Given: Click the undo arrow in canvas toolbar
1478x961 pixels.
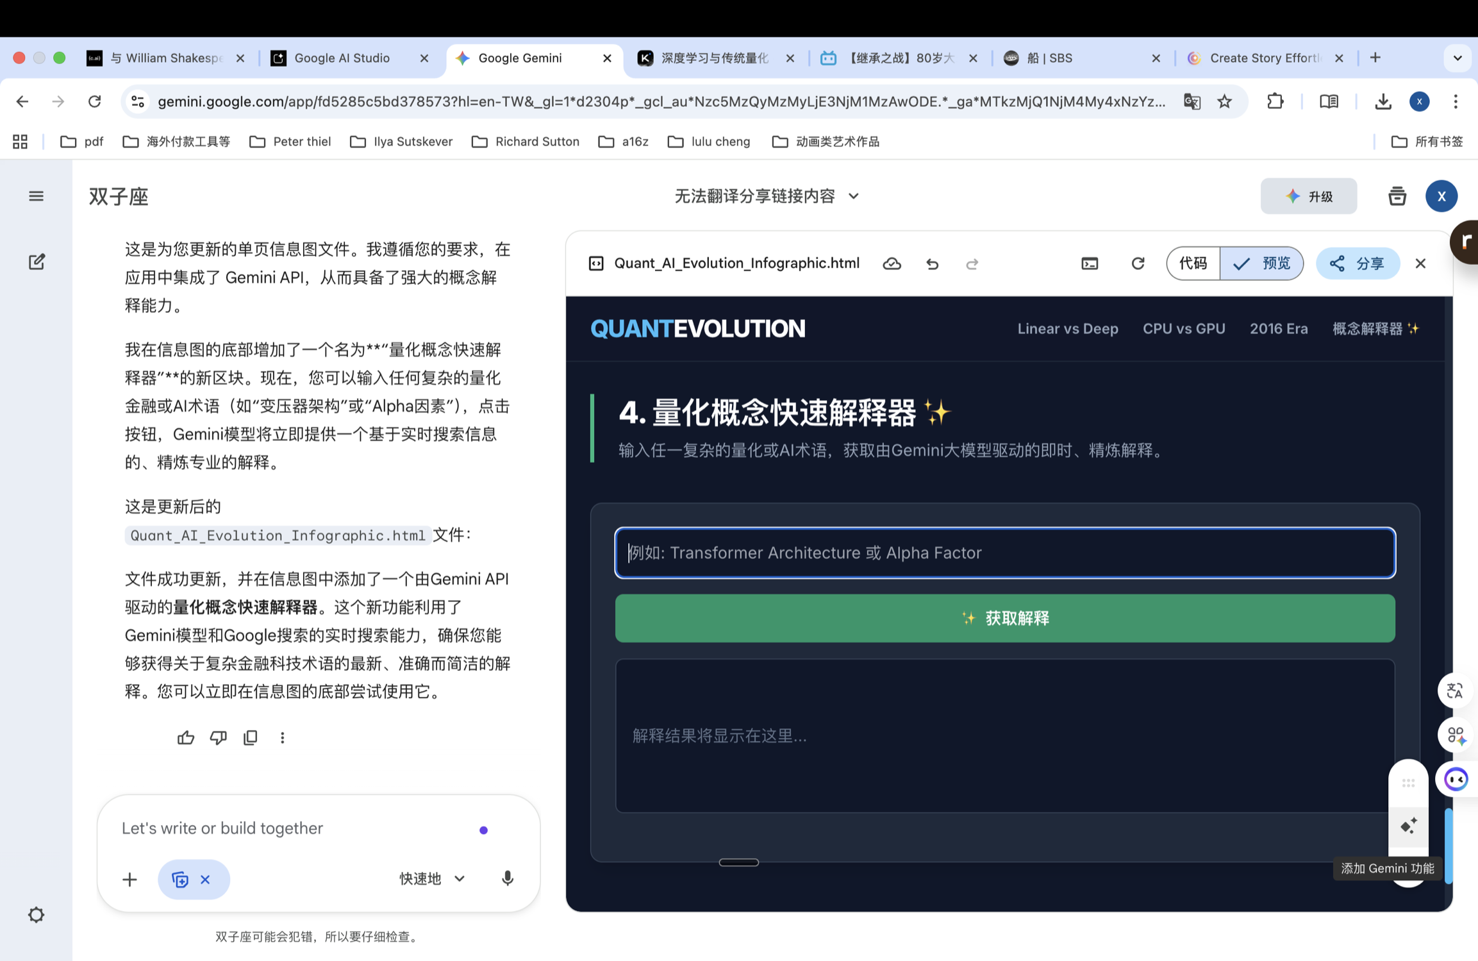Looking at the screenshot, I should pyautogui.click(x=932, y=263).
